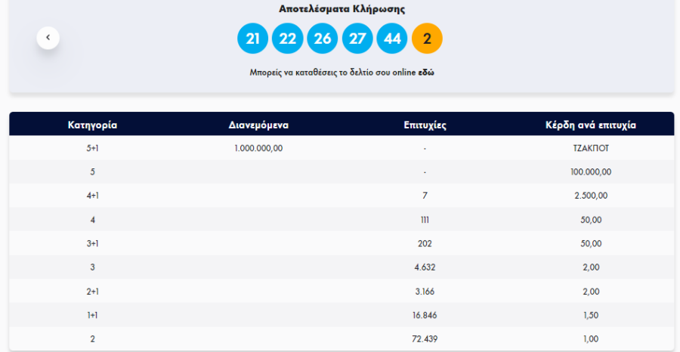Select the 'Επιτυχίες' column header

(x=425, y=125)
